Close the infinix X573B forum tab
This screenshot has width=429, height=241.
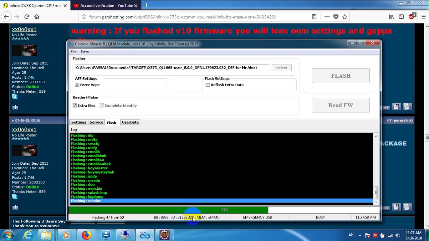tap(65, 6)
